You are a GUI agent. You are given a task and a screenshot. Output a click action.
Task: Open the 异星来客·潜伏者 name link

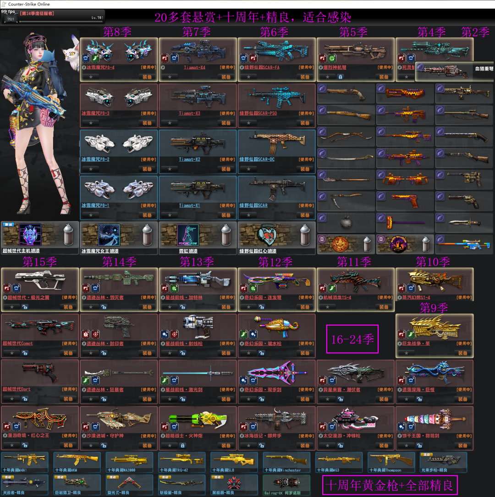pos(341,390)
